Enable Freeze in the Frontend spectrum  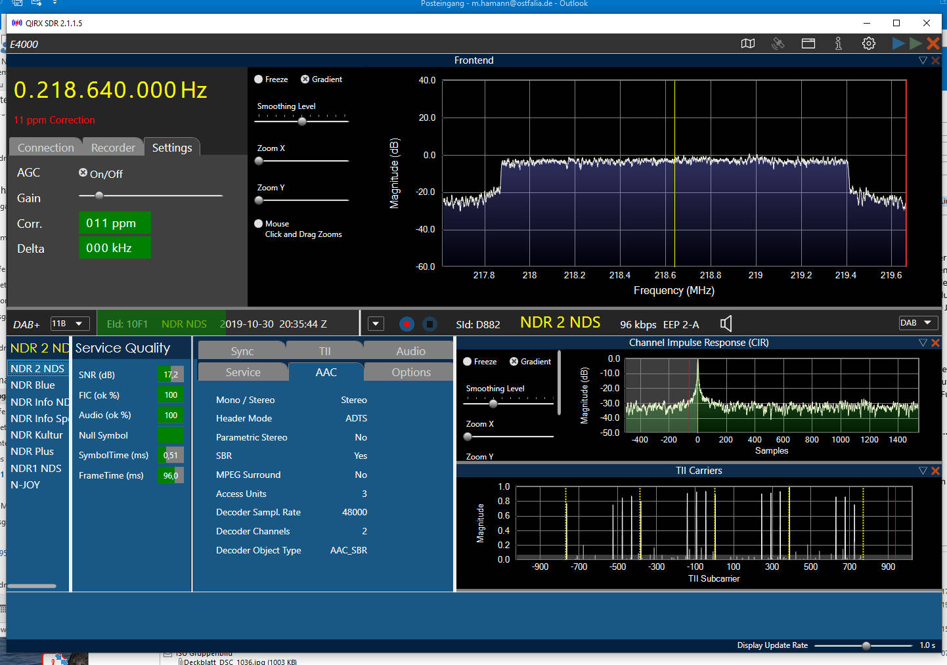click(x=259, y=79)
